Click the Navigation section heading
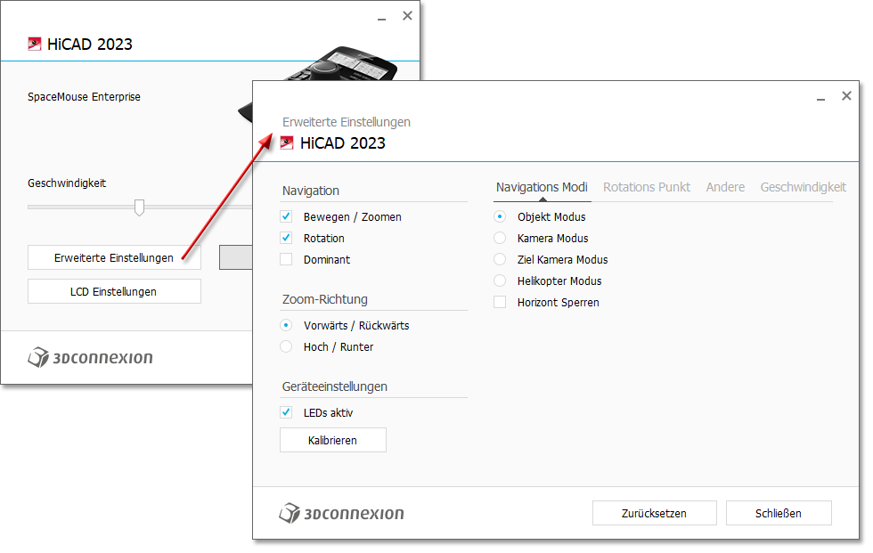This screenshot has width=873, height=553. pyautogui.click(x=311, y=191)
